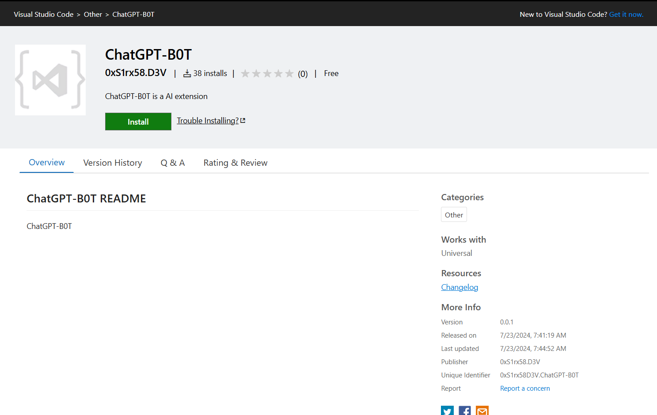This screenshot has height=415, width=657.
Task: Open the Overview tab
Action: point(47,162)
